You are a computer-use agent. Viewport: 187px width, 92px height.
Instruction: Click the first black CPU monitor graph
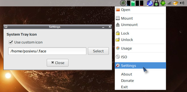[128, 3]
